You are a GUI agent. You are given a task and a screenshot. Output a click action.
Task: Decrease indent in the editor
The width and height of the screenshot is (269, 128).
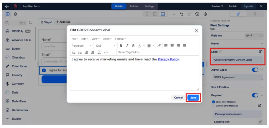click(86, 52)
